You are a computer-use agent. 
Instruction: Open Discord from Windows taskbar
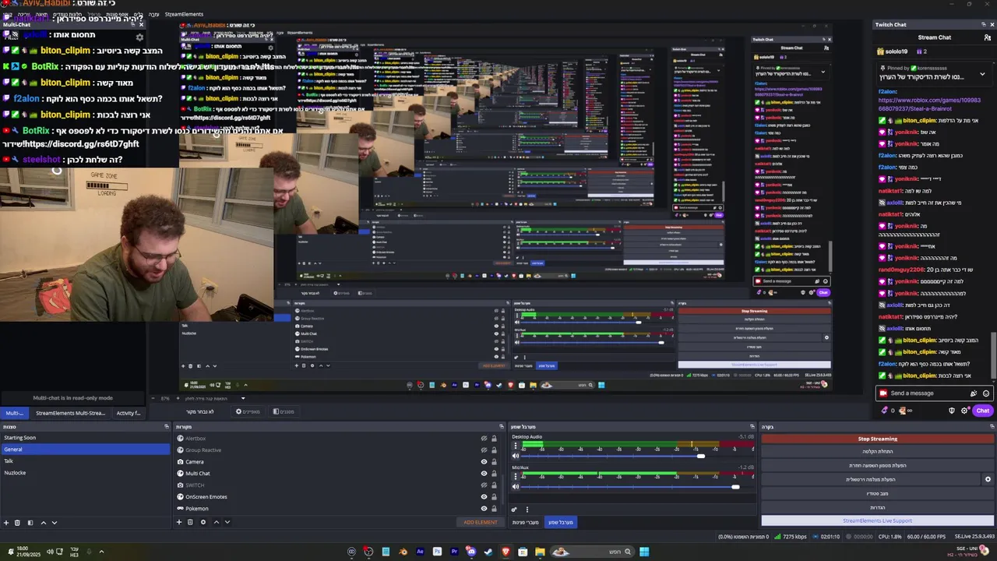[x=471, y=552]
